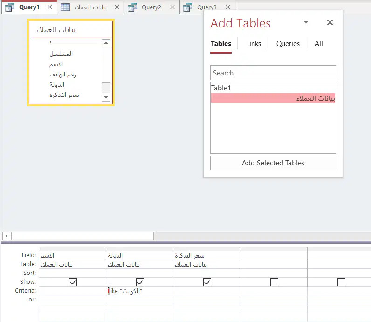Click the Criteria cell for الاسم column

click(x=72, y=291)
